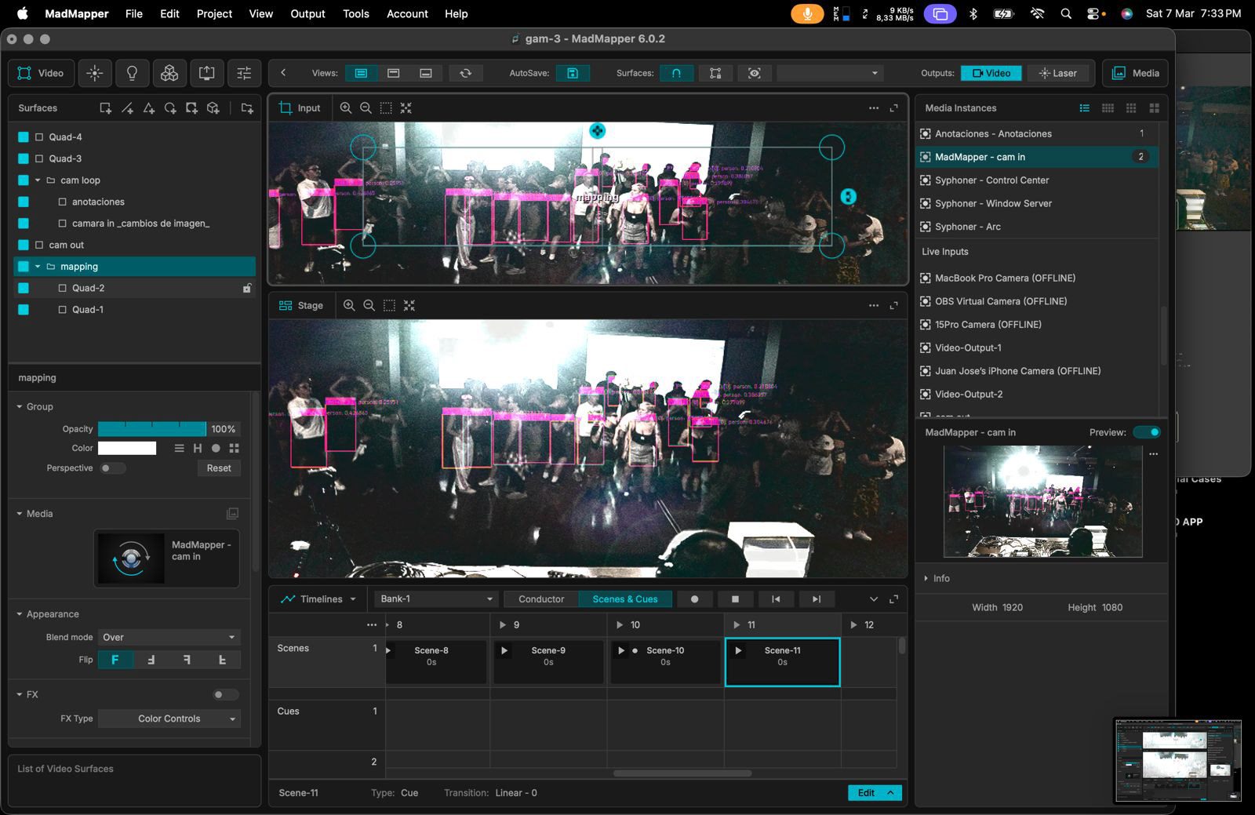Toggle visibility of cam out surface
Screen dimensions: 1255x815
point(24,245)
